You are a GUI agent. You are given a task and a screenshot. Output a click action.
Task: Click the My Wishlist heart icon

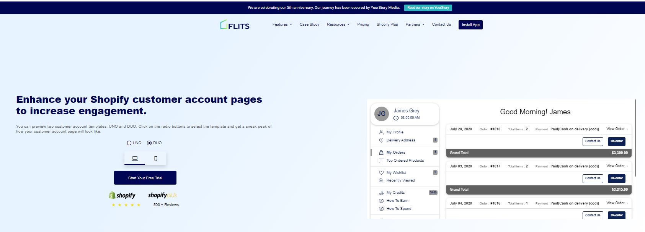point(381,173)
